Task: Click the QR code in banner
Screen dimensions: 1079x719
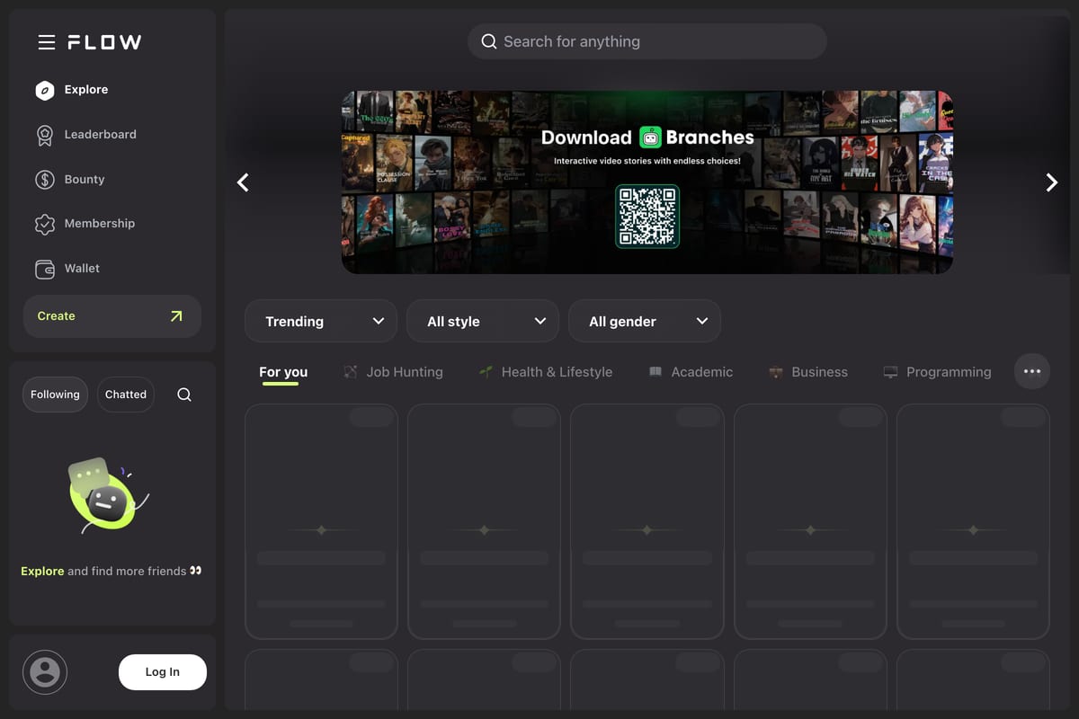Action: point(647,217)
